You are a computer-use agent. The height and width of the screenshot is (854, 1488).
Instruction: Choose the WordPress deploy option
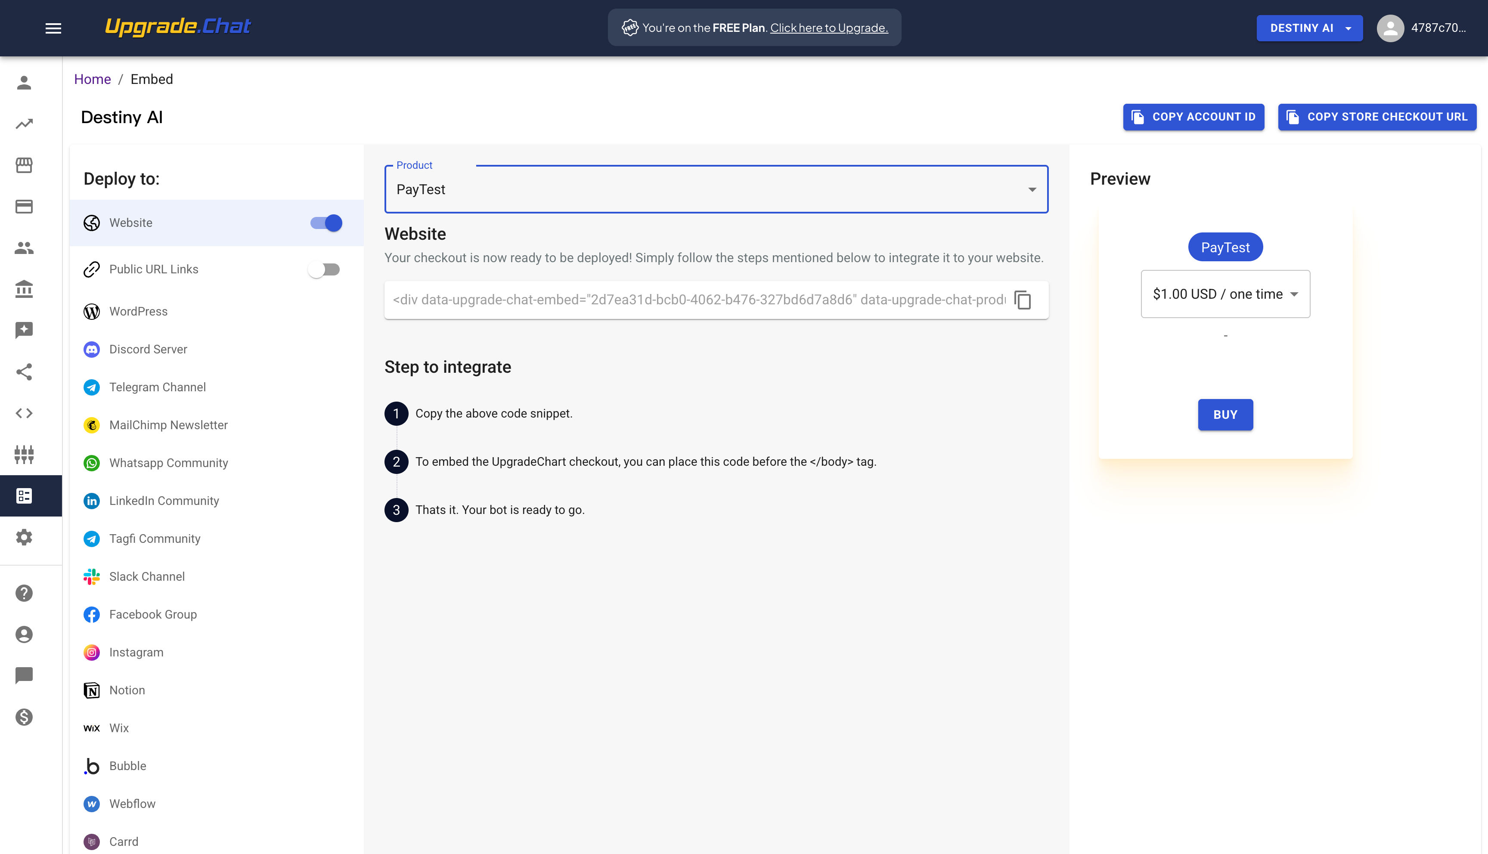click(138, 312)
